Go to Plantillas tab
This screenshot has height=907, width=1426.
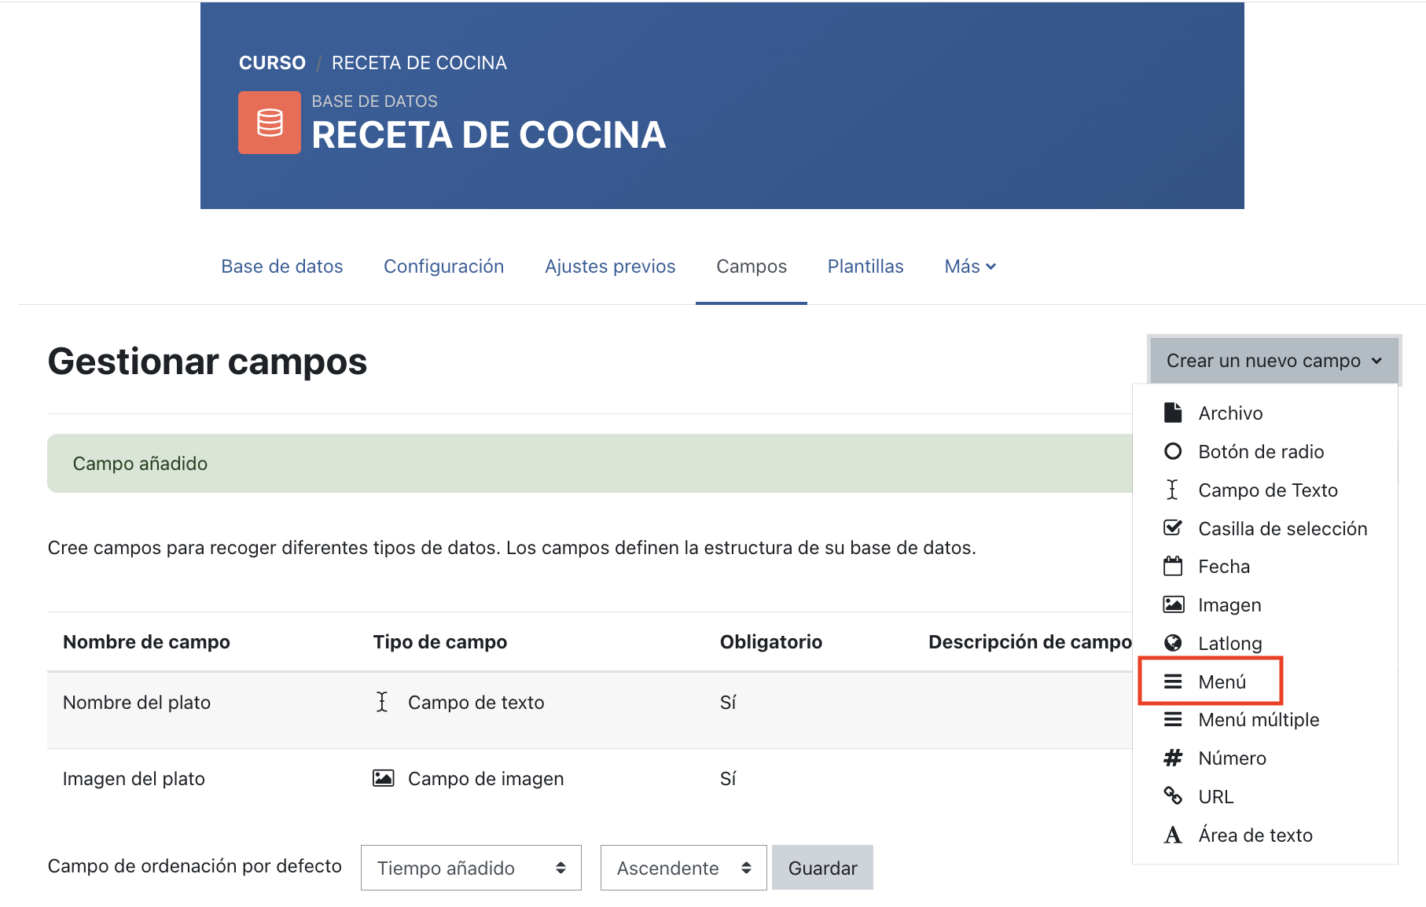(866, 266)
